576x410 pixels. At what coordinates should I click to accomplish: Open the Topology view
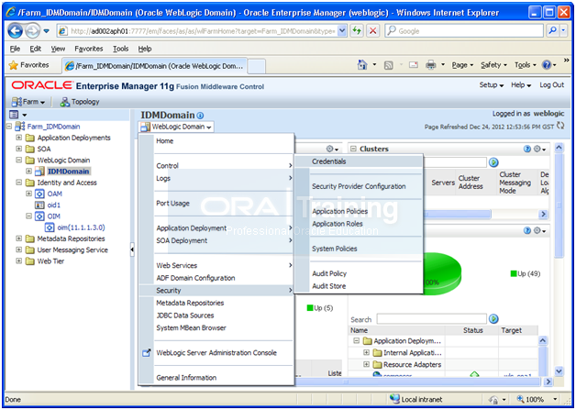coord(80,102)
